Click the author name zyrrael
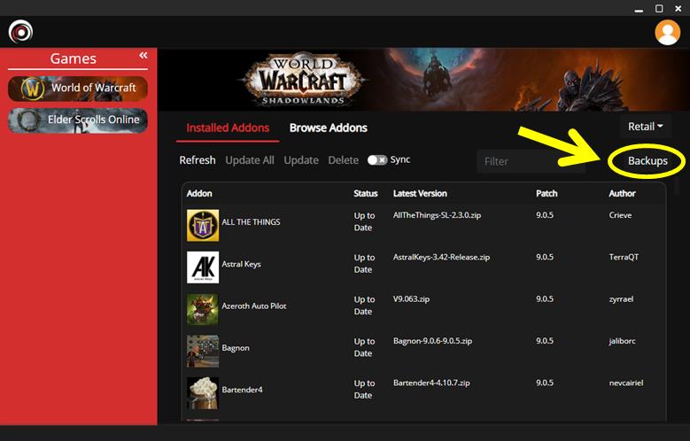Viewport: 690px width, 441px height. [621, 298]
